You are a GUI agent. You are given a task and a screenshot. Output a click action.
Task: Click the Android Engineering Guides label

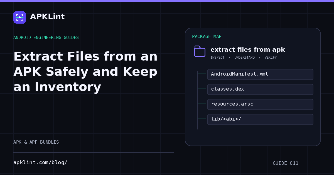pos(46,37)
